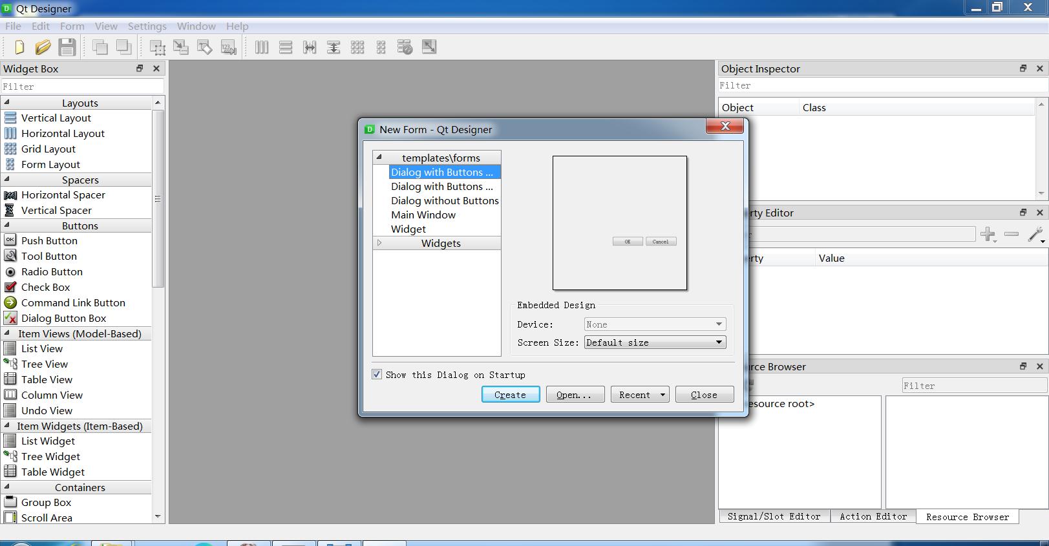Image resolution: width=1049 pixels, height=546 pixels.
Task: Click the Resource Browser filter field
Action: 974,386
